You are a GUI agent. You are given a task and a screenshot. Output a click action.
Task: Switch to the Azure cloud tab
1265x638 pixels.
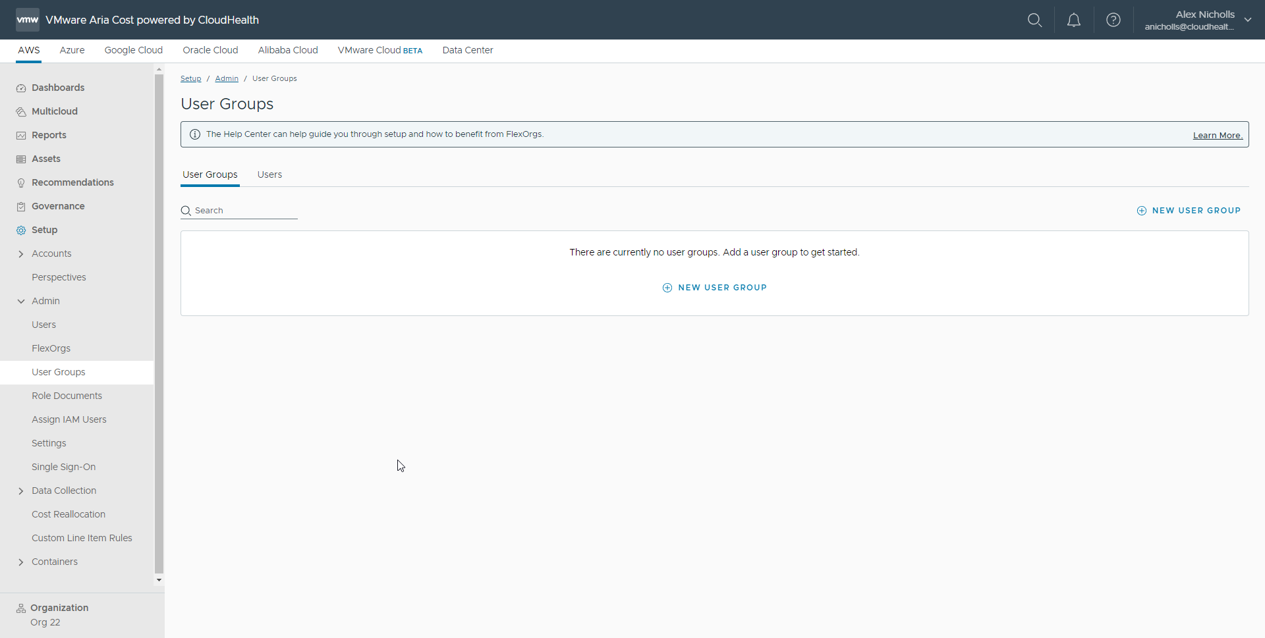(x=72, y=50)
